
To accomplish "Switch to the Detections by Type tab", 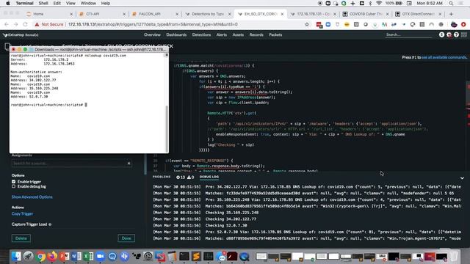I will 208,14.
